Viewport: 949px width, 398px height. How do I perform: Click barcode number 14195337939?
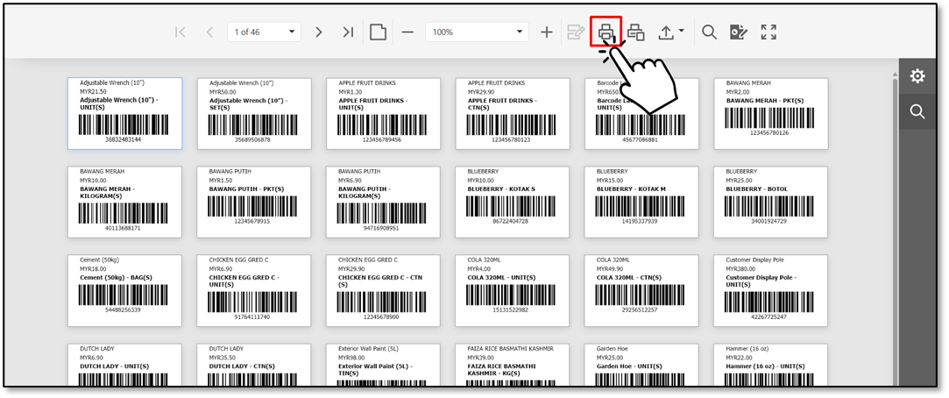tap(640, 221)
